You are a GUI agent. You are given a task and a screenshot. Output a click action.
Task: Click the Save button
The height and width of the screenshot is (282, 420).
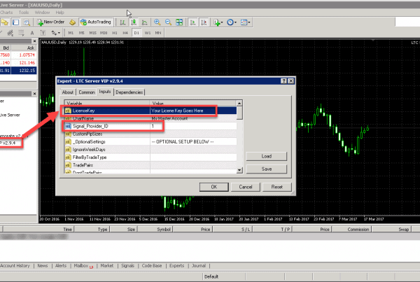266,169
